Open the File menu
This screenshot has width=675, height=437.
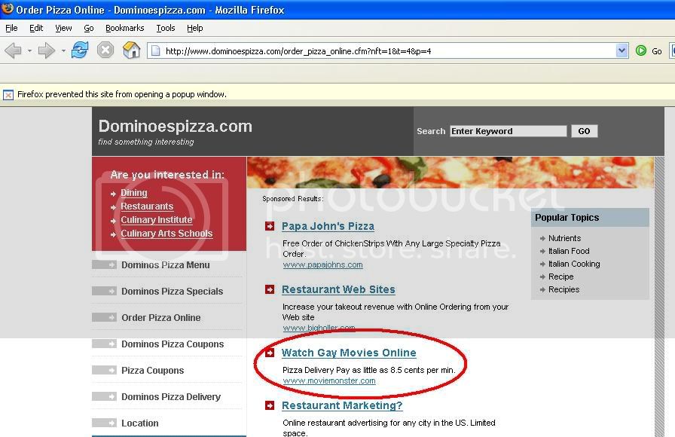pyautogui.click(x=11, y=28)
